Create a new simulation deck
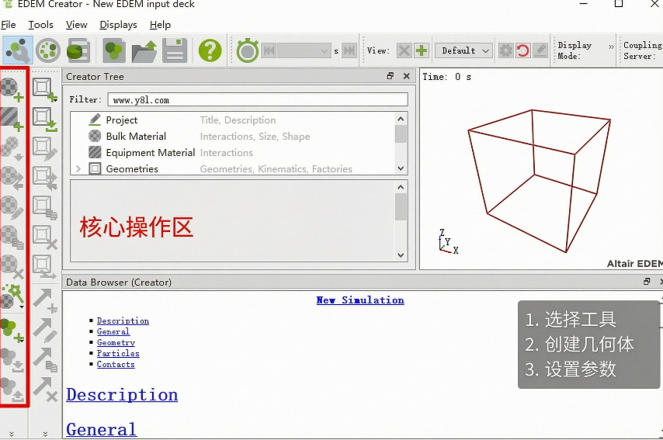Screen dimensions: 663x440 [x=114, y=50]
